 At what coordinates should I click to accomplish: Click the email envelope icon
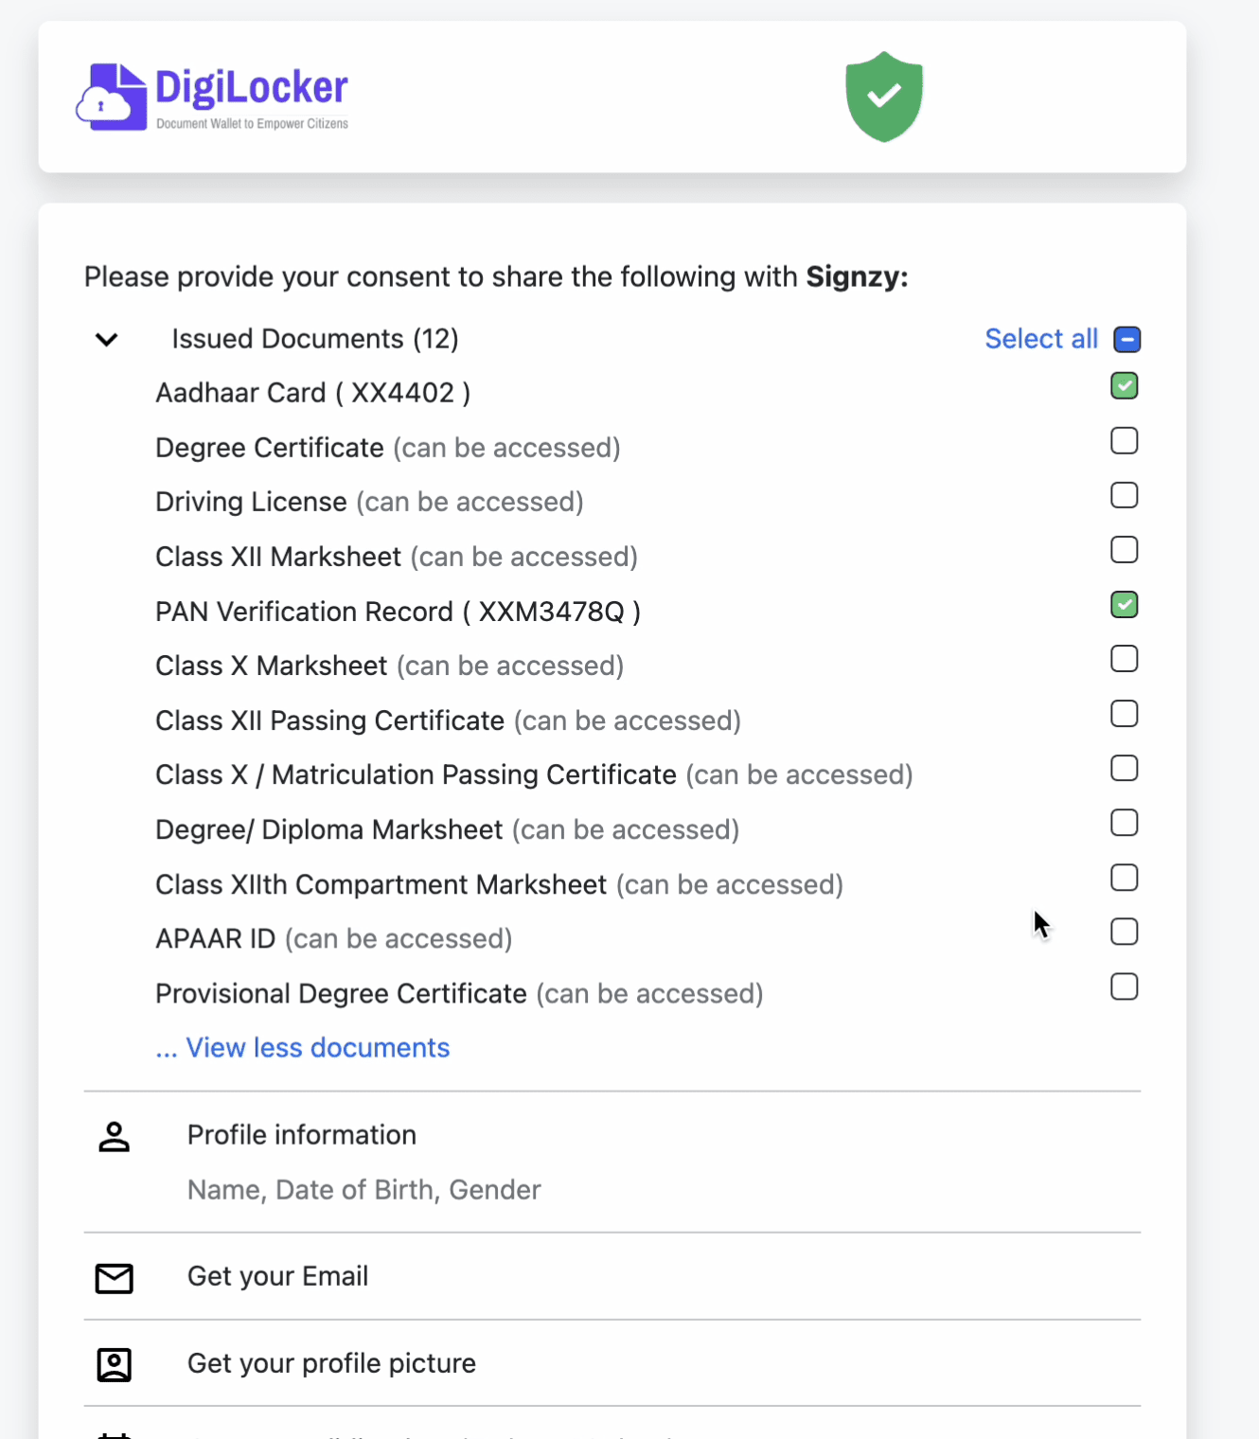pyautogui.click(x=114, y=1278)
